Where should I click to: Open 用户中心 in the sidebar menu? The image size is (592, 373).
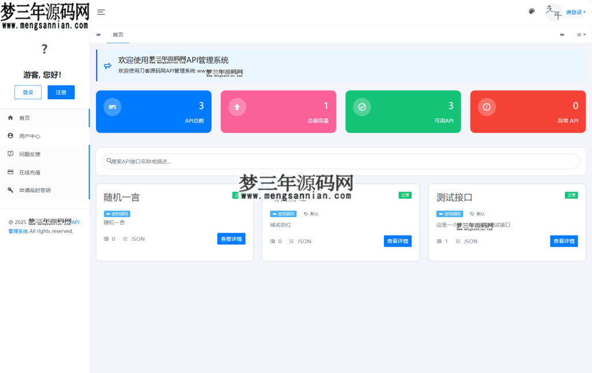[45, 136]
